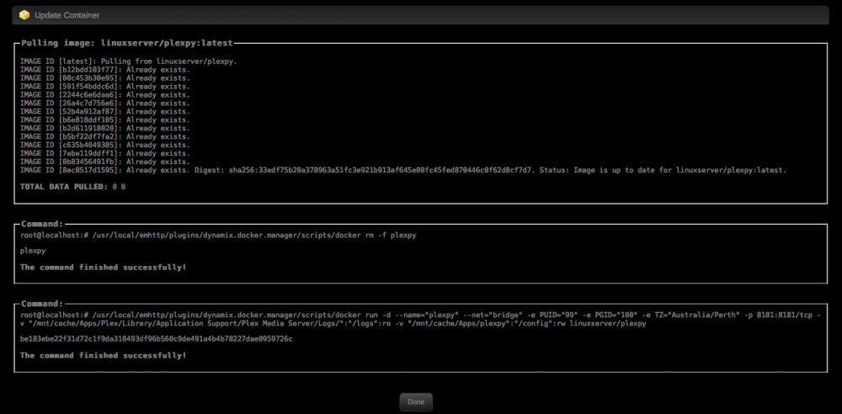
Task: Click success message under the docker rm command
Action: point(103,267)
